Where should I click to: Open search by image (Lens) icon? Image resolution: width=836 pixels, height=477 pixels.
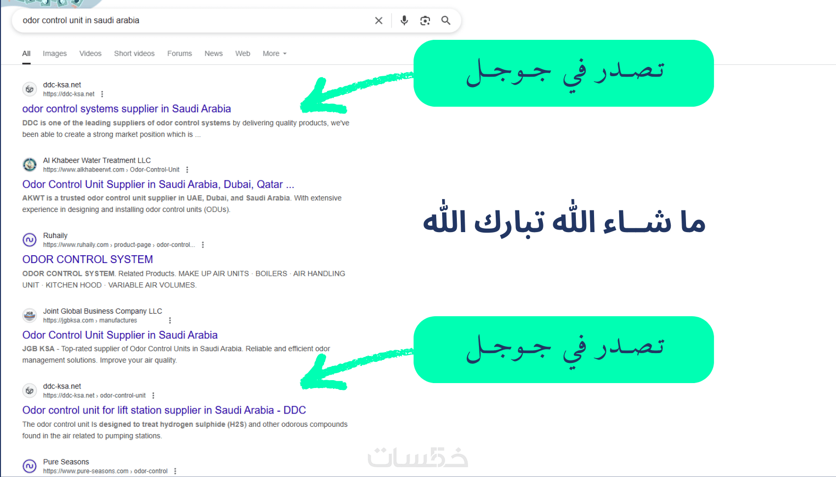pos(425,21)
